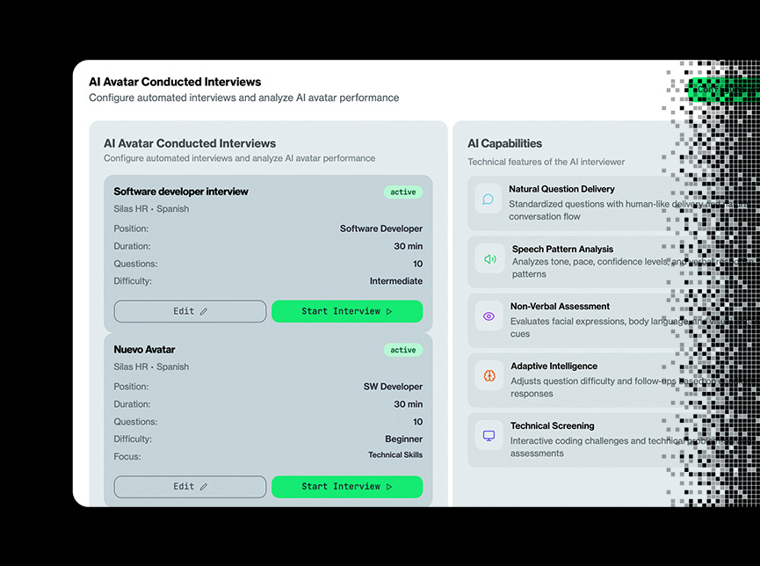The height and width of the screenshot is (566, 760).
Task: Click the Non-Verbal Assessment title
Action: coord(560,307)
